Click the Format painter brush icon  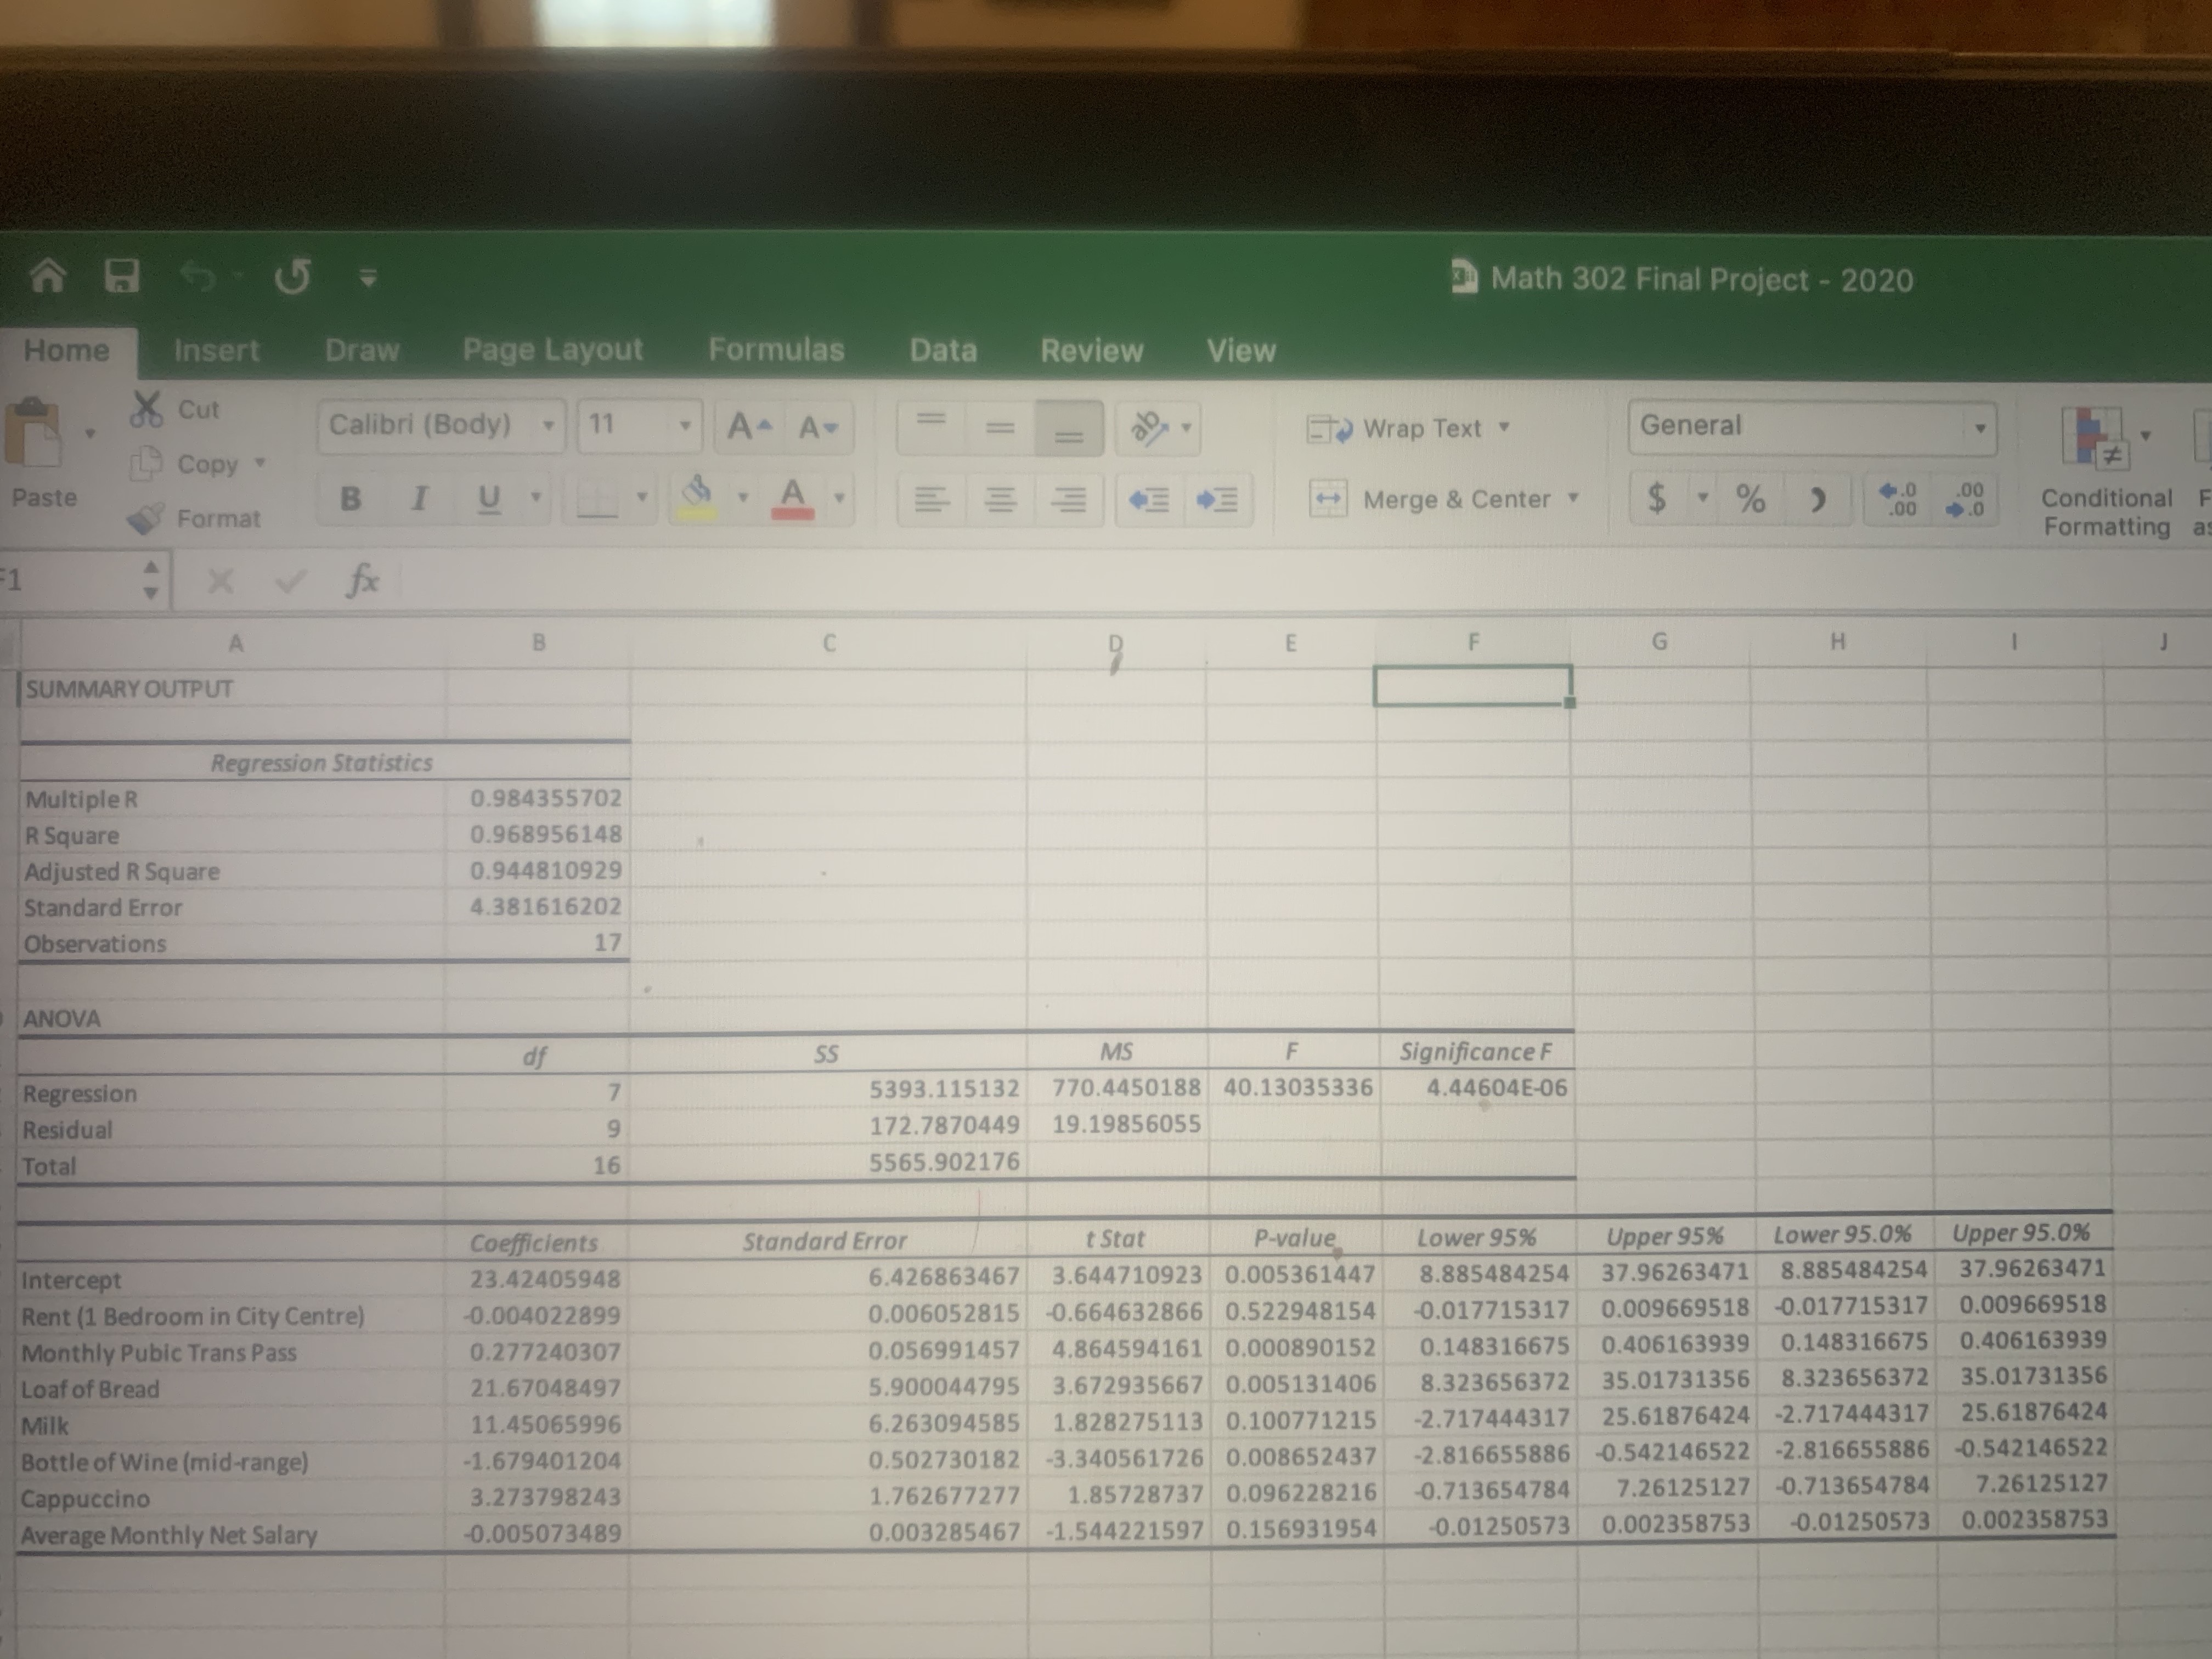tap(146, 519)
